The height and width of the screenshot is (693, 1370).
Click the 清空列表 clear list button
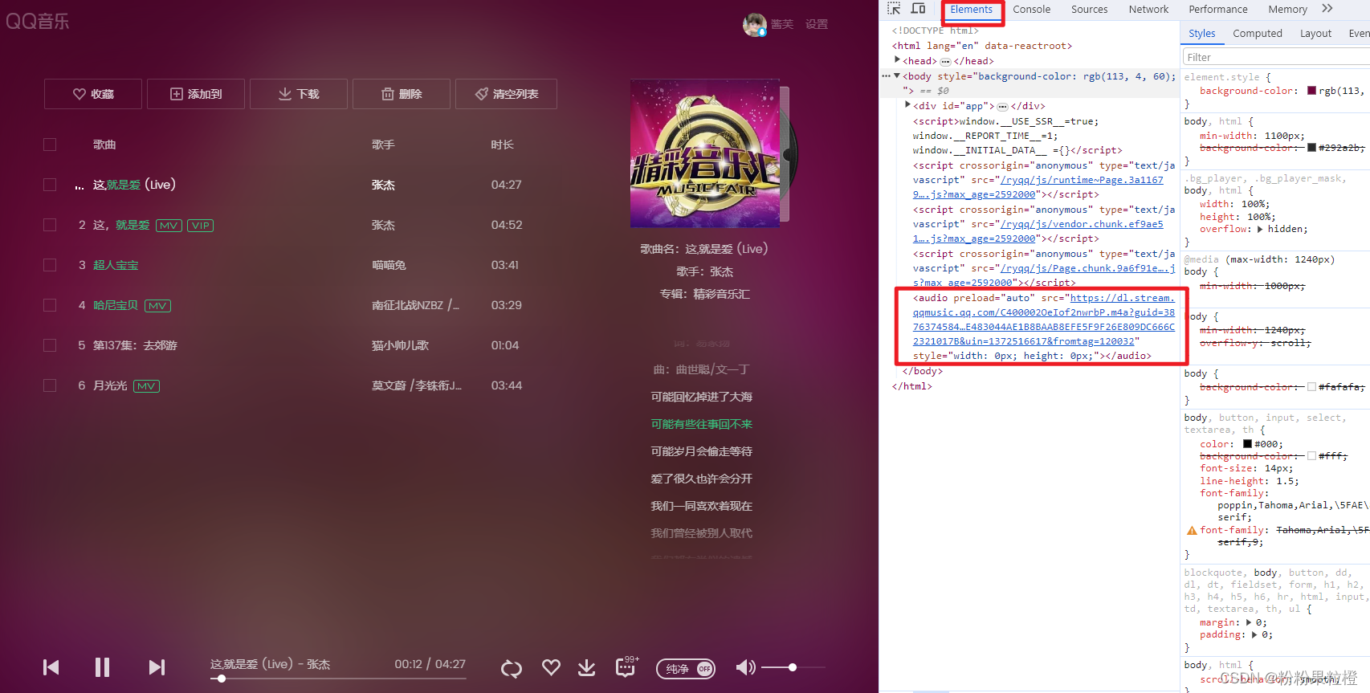pyautogui.click(x=506, y=94)
